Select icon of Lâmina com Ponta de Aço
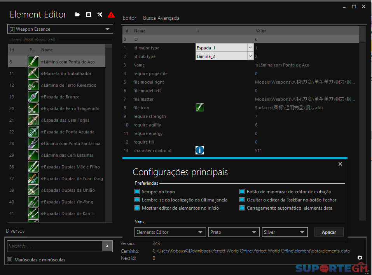The height and width of the screenshot is (275, 372). (x=33, y=61)
